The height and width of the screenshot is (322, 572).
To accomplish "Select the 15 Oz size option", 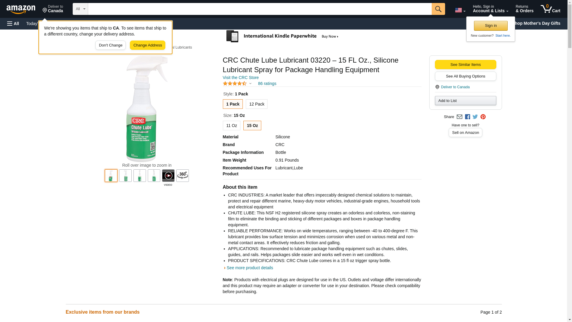I will point(252,126).
